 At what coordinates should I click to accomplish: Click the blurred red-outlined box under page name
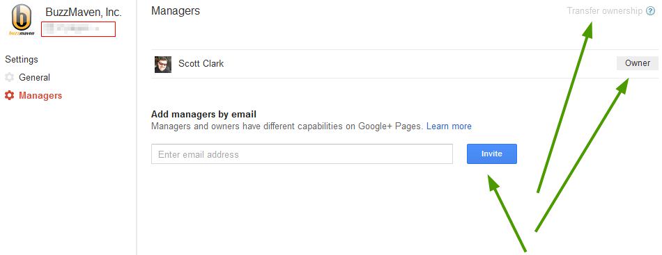[x=78, y=29]
